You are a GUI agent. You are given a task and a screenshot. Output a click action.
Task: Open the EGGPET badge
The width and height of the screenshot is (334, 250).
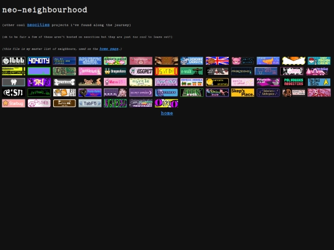141,72
